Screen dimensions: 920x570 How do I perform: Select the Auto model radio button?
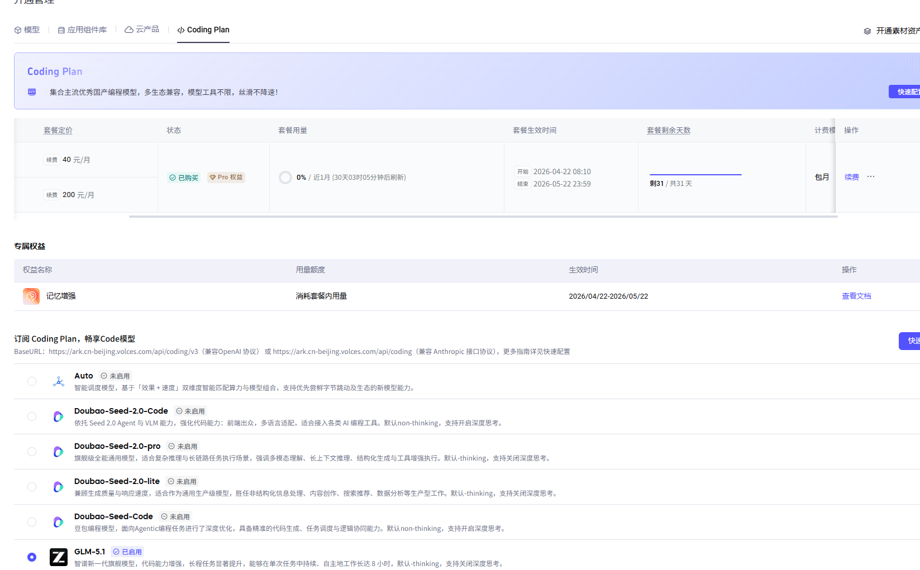tap(32, 381)
